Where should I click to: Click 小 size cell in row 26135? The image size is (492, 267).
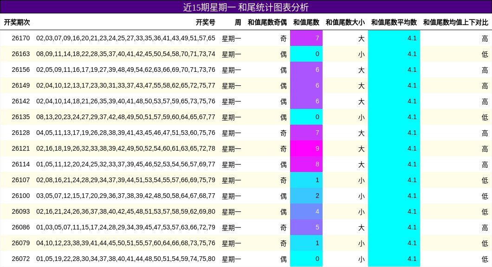362,117
